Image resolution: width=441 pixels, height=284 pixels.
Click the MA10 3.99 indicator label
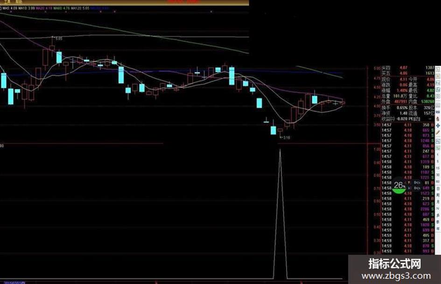[27, 8]
